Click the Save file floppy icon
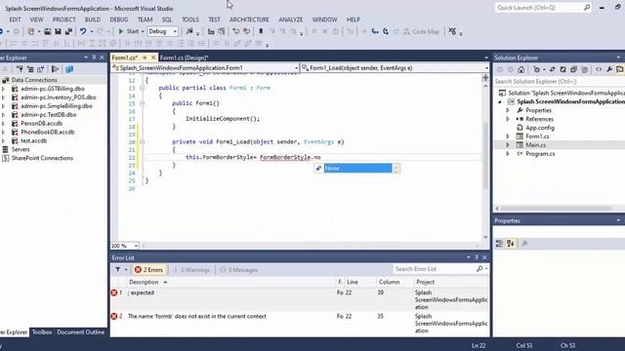The image size is (625, 351). [59, 31]
